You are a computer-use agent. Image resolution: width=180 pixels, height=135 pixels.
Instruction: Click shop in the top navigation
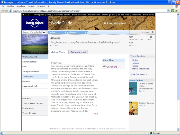click(x=49, y=15)
